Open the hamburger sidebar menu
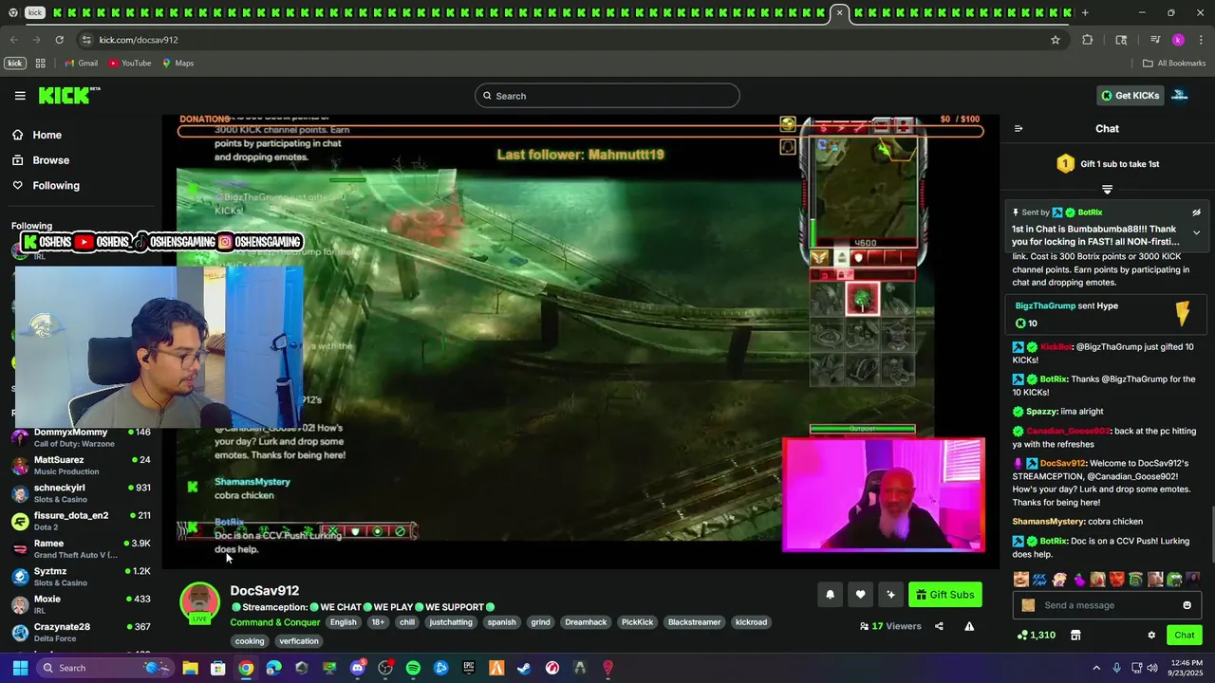This screenshot has height=683, width=1215. click(x=20, y=95)
